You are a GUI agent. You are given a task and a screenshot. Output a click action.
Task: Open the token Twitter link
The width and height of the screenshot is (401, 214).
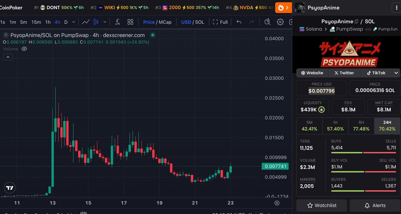(x=344, y=73)
